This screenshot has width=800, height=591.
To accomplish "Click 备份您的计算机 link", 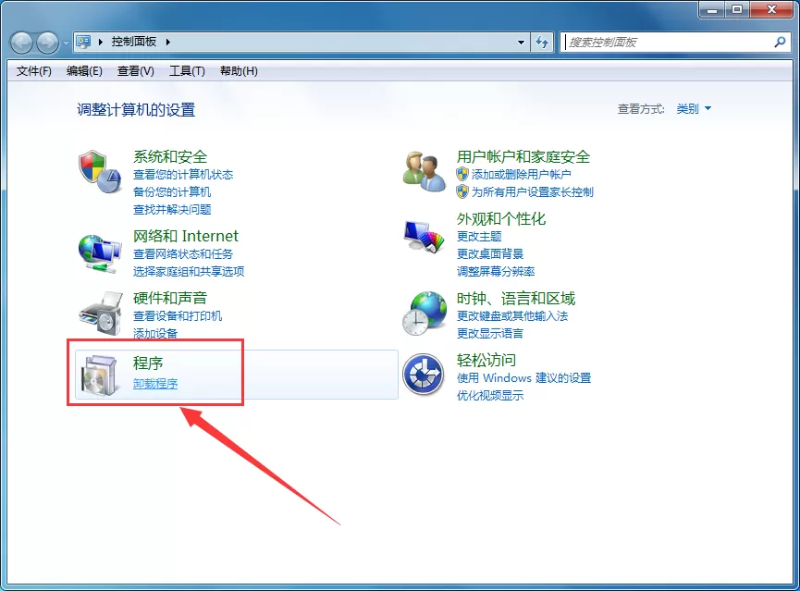I will pos(172,191).
